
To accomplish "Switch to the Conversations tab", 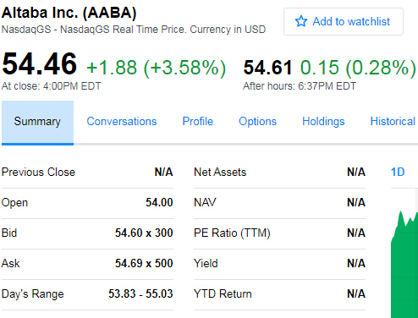I will tap(122, 122).
